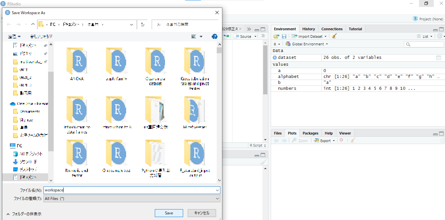This screenshot has height=220, width=445.
Task: Switch to the Files tab
Action: click(x=278, y=133)
